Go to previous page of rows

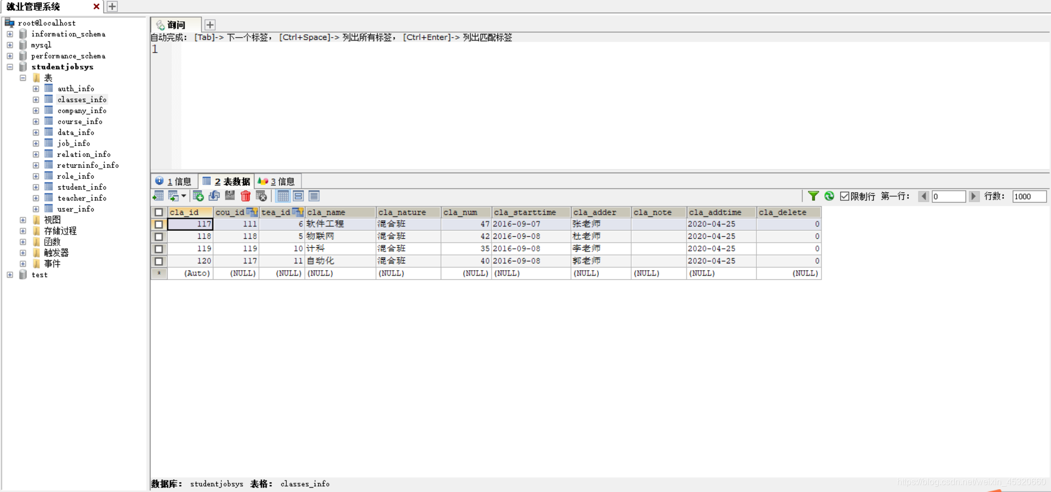point(923,196)
